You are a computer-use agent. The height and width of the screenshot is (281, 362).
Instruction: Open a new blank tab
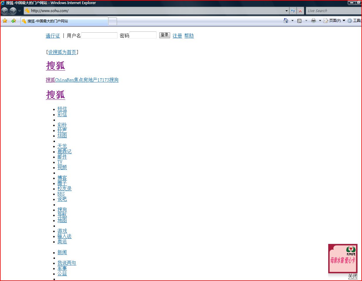pos(113,21)
